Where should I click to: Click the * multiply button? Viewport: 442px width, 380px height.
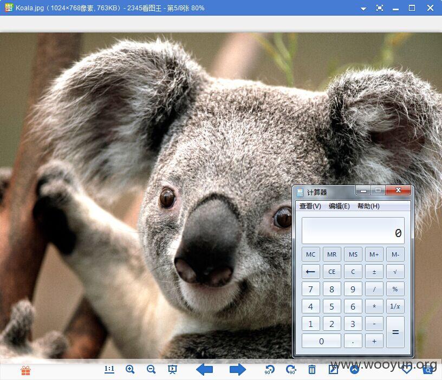point(374,306)
